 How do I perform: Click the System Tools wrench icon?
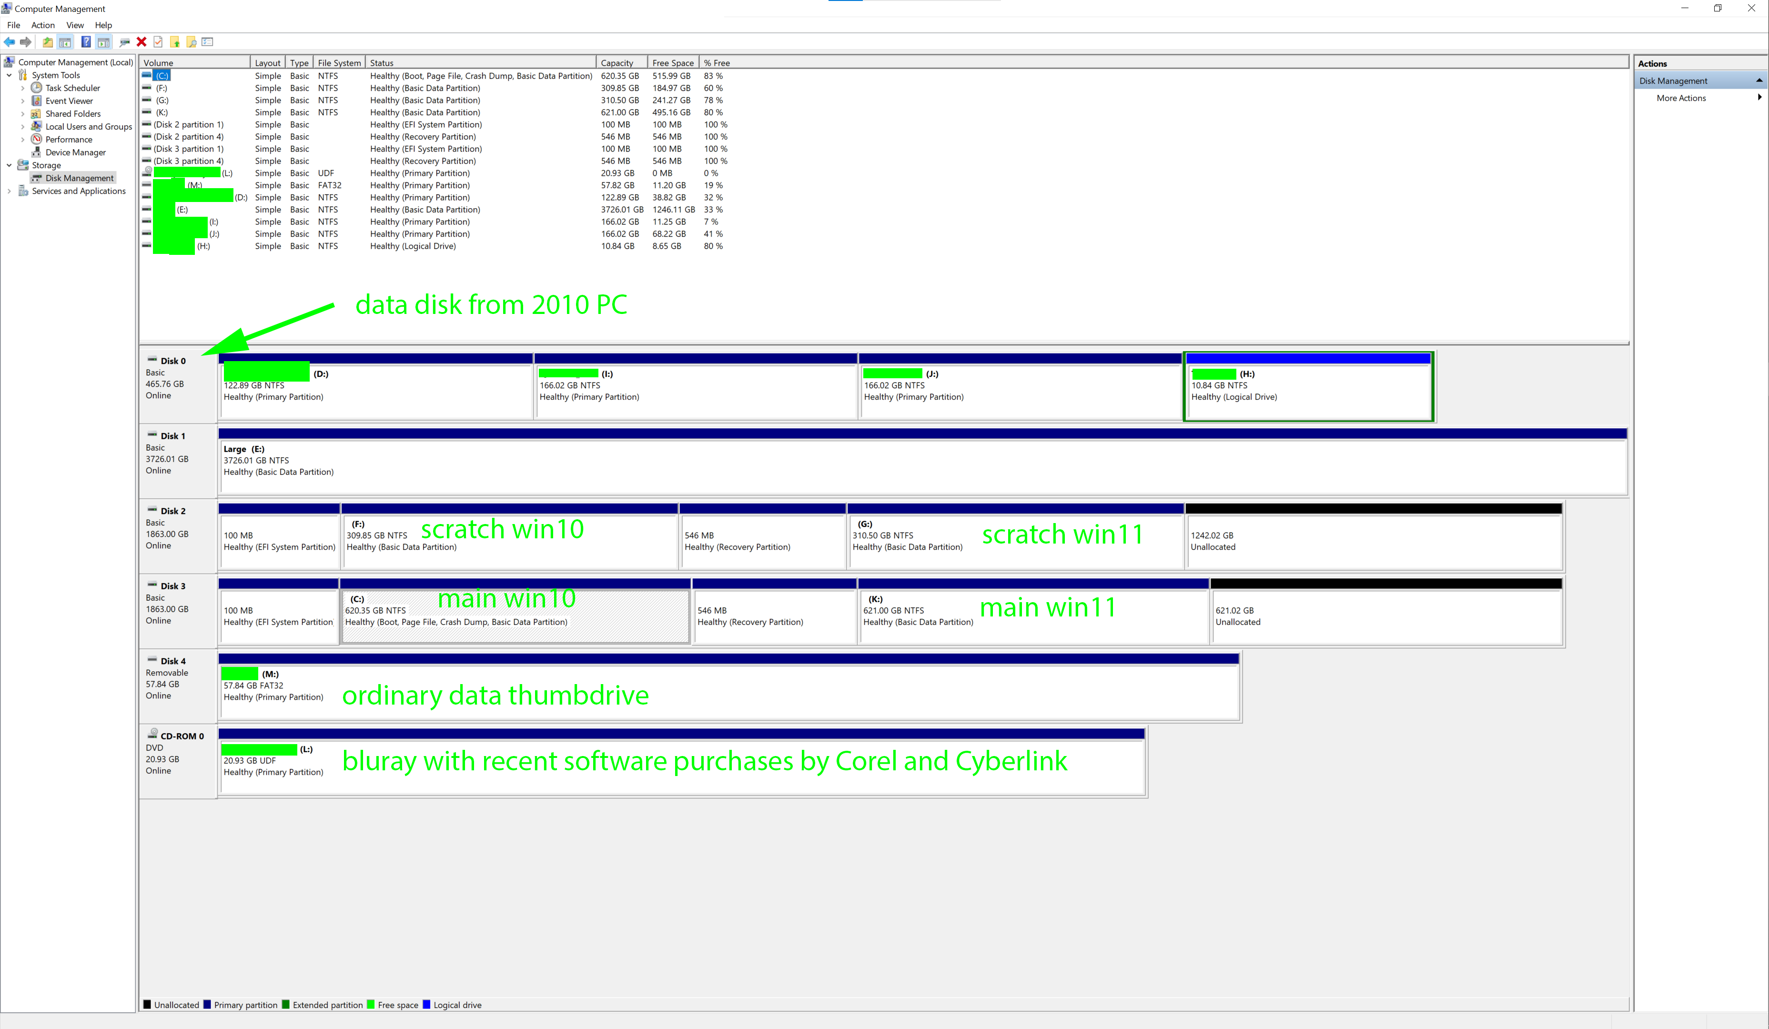tap(23, 75)
